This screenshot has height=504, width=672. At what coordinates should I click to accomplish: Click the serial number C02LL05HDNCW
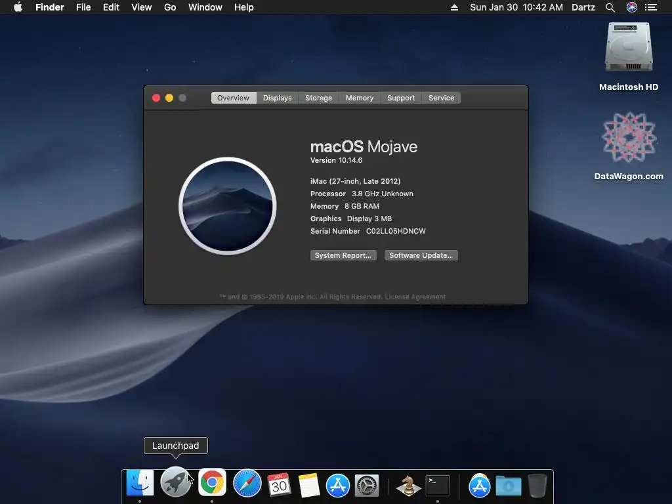pyautogui.click(x=396, y=231)
